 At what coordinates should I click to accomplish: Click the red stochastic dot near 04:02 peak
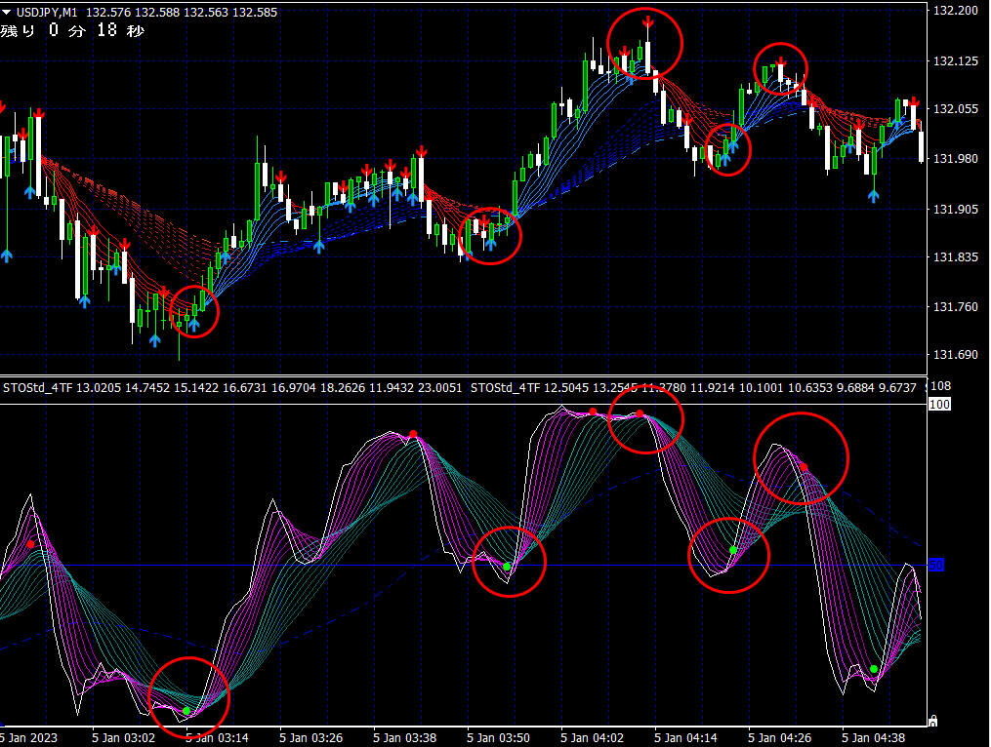(593, 412)
